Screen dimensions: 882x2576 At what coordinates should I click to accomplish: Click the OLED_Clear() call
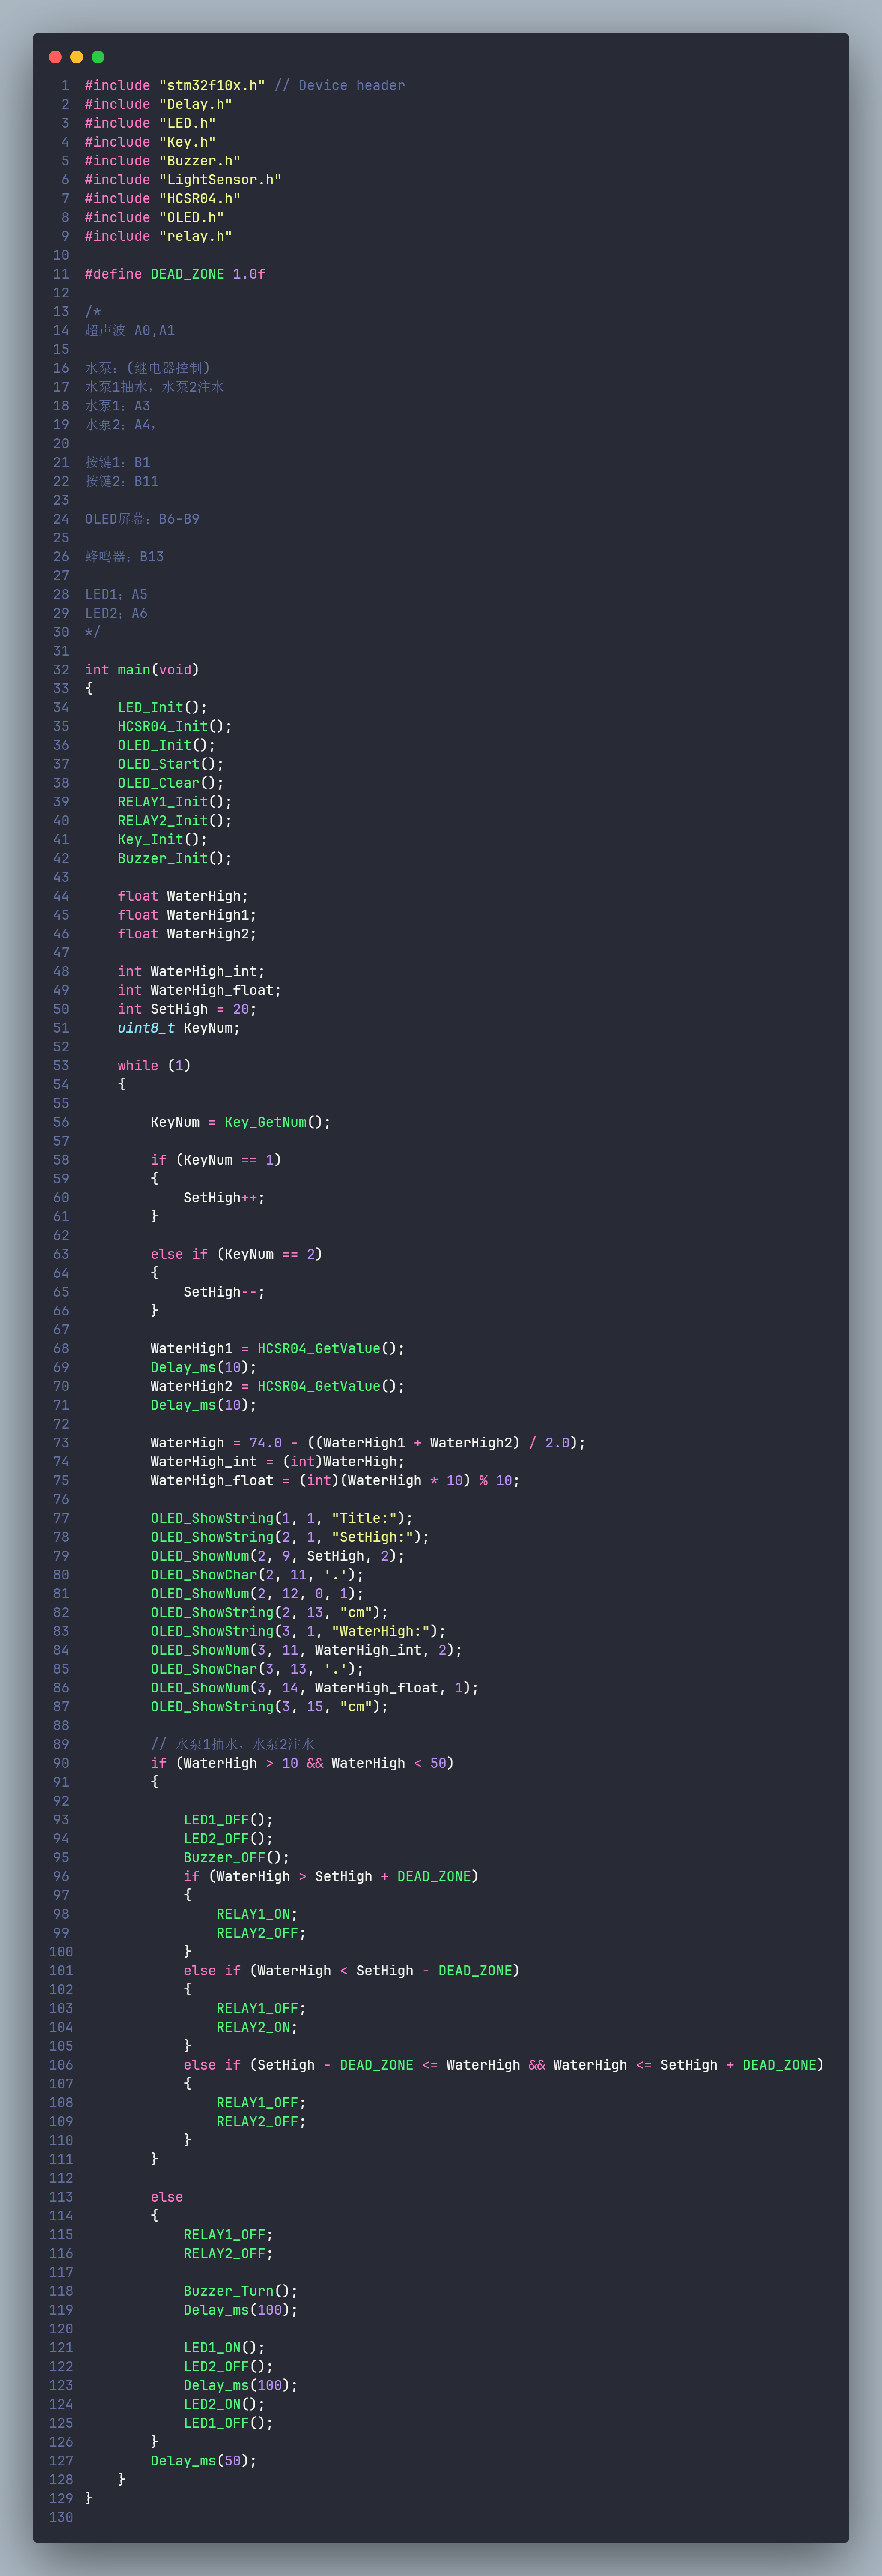coord(170,783)
